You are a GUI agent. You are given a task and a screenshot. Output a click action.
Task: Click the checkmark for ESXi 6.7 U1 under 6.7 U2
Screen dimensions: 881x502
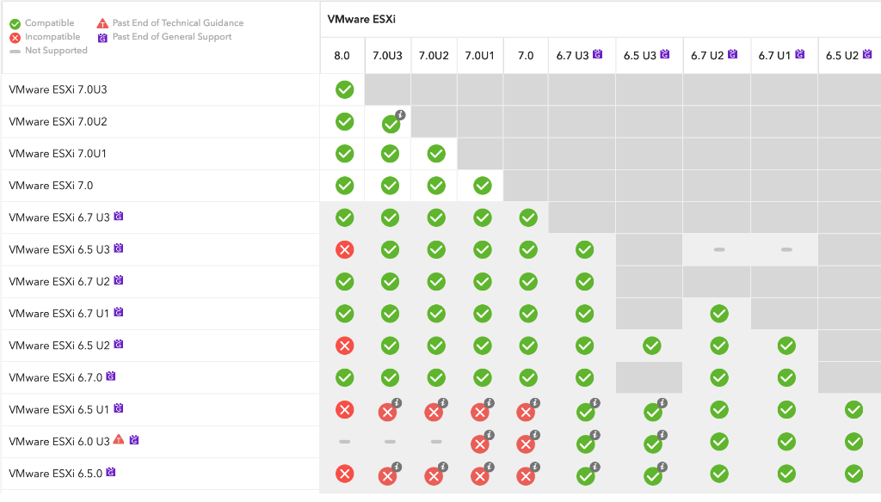pos(719,314)
